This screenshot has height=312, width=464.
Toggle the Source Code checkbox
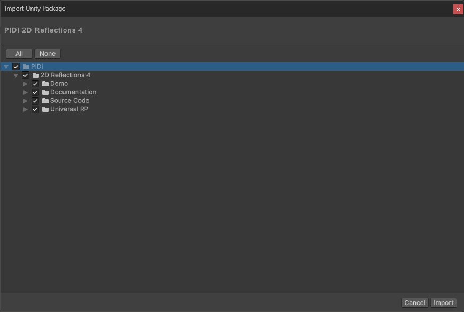pyautogui.click(x=35, y=101)
